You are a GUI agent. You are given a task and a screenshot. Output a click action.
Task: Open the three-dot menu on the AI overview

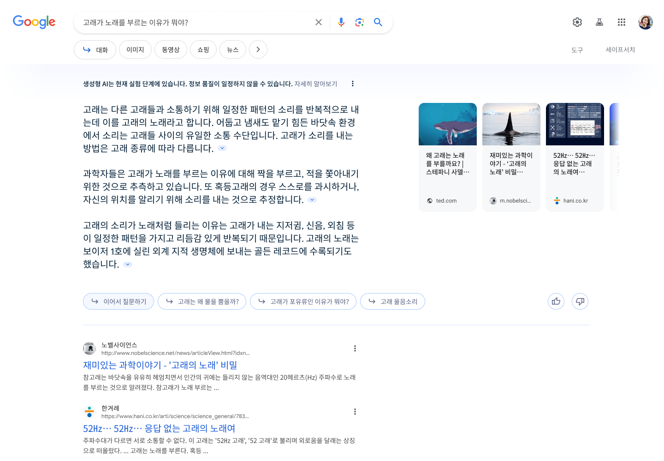tap(353, 84)
